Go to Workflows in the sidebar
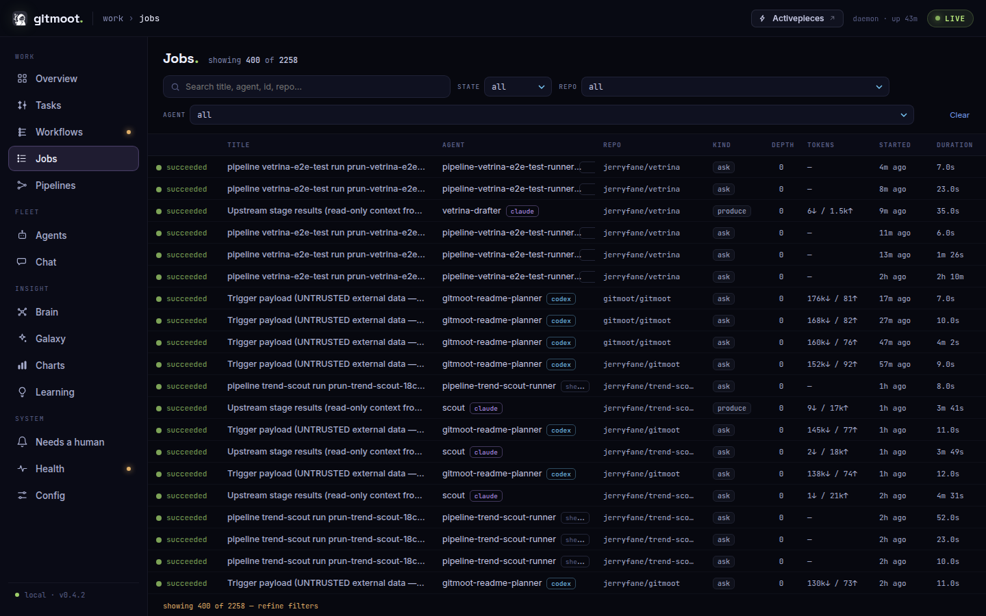 click(x=73, y=132)
